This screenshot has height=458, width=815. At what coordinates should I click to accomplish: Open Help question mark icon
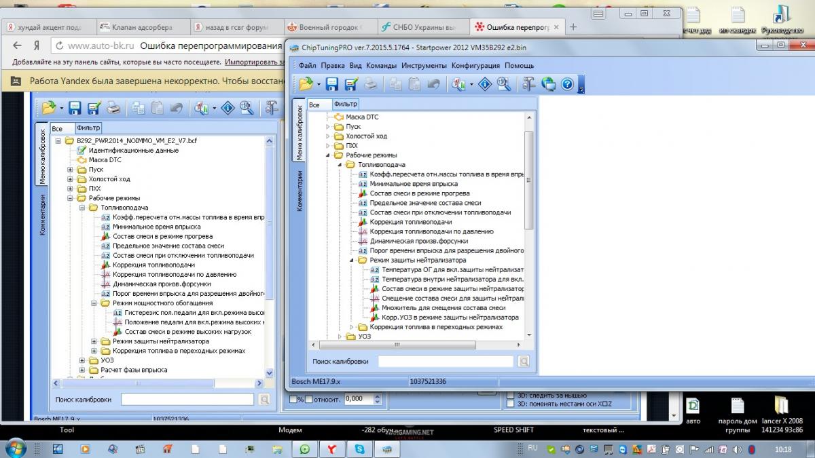click(x=567, y=84)
